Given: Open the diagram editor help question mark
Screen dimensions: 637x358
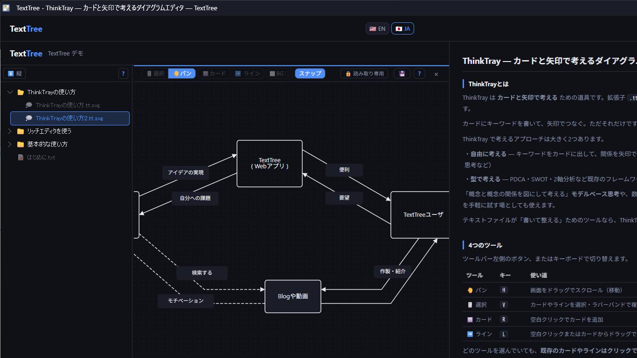Looking at the screenshot, I should 419,74.
